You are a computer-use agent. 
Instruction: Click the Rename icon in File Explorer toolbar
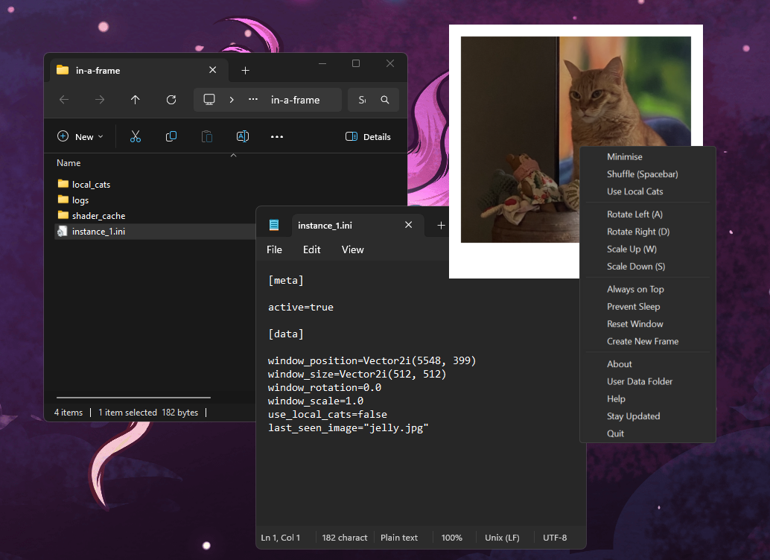click(x=243, y=136)
